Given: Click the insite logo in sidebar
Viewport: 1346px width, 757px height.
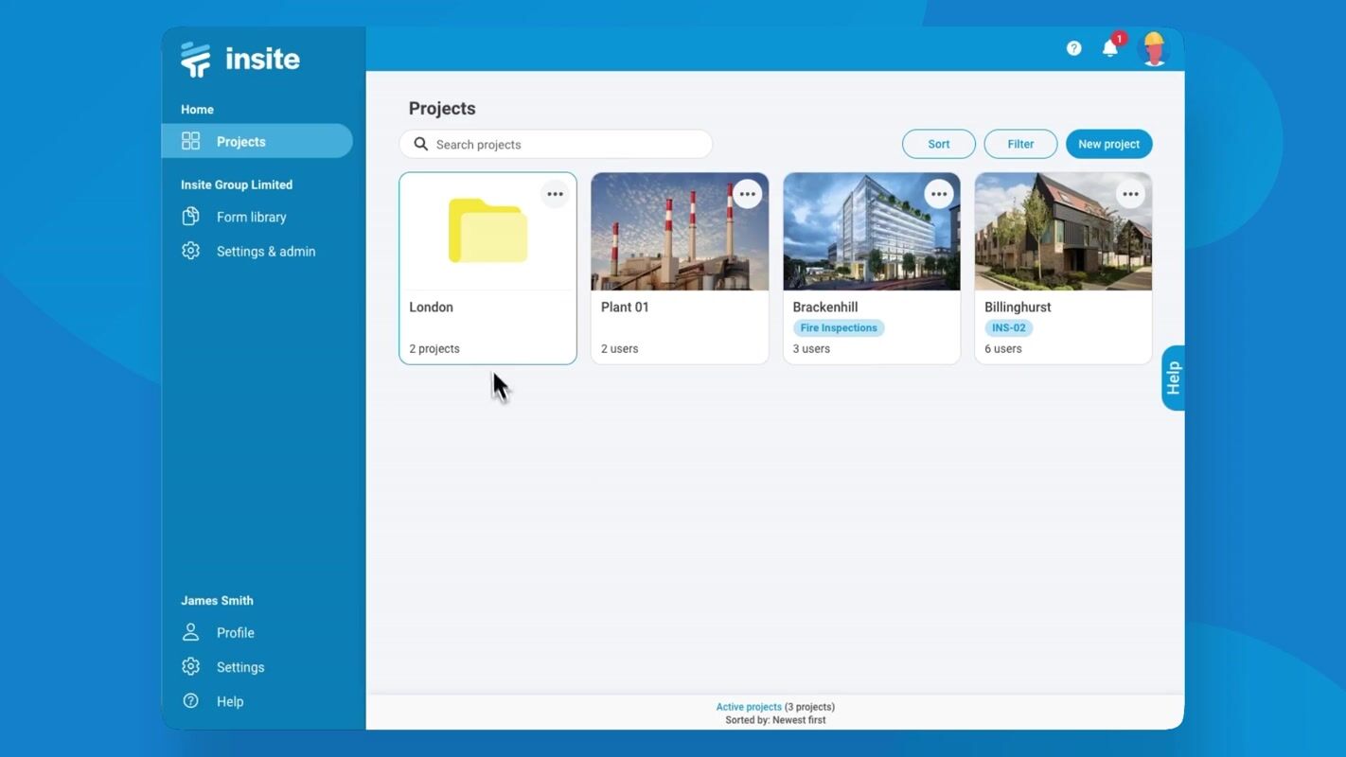Looking at the screenshot, I should pos(240,59).
